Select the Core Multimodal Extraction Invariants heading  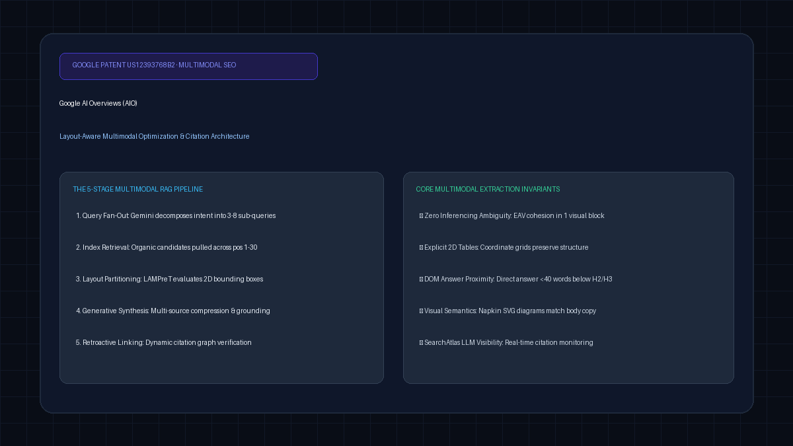[x=488, y=189]
